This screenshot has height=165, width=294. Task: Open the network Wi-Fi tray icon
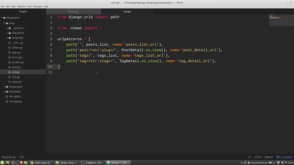[286, 163]
